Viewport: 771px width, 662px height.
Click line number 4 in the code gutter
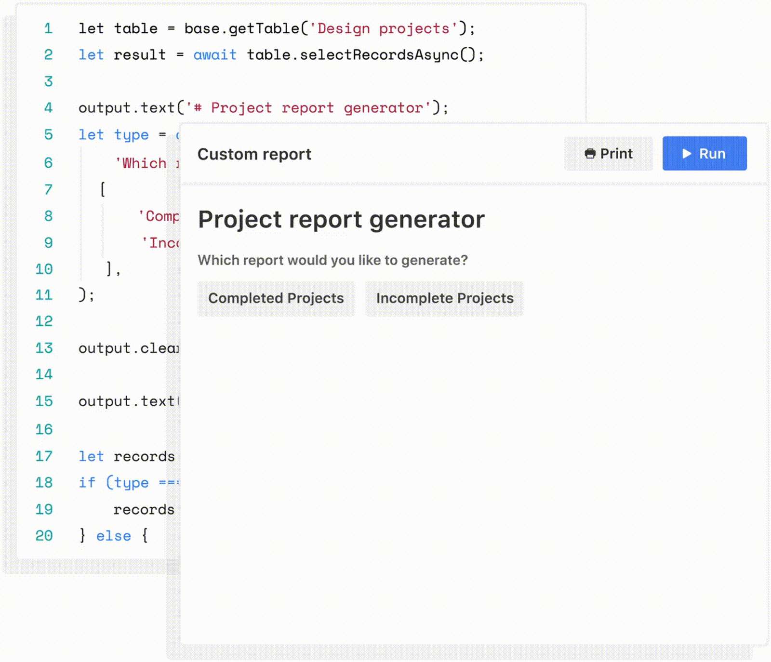pyautogui.click(x=48, y=107)
